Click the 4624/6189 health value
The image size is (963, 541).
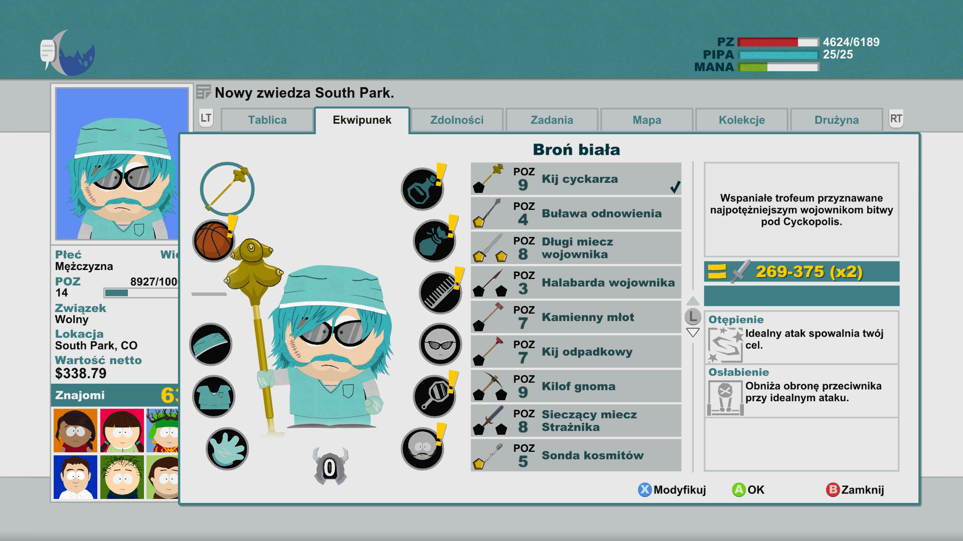pyautogui.click(x=851, y=42)
